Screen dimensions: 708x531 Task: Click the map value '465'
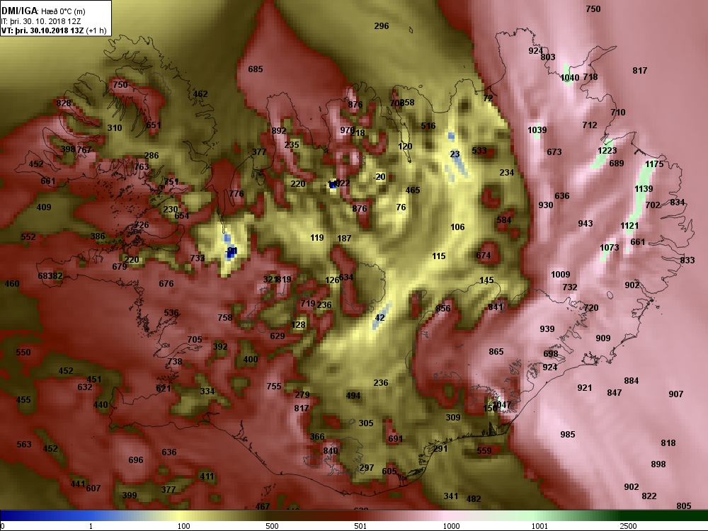(413, 190)
